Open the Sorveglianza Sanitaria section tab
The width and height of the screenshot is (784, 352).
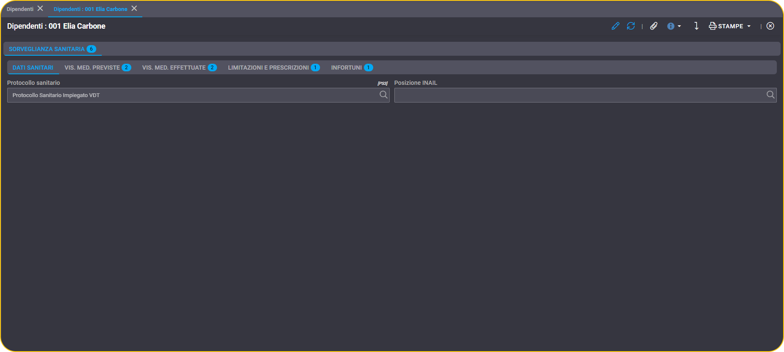point(52,49)
